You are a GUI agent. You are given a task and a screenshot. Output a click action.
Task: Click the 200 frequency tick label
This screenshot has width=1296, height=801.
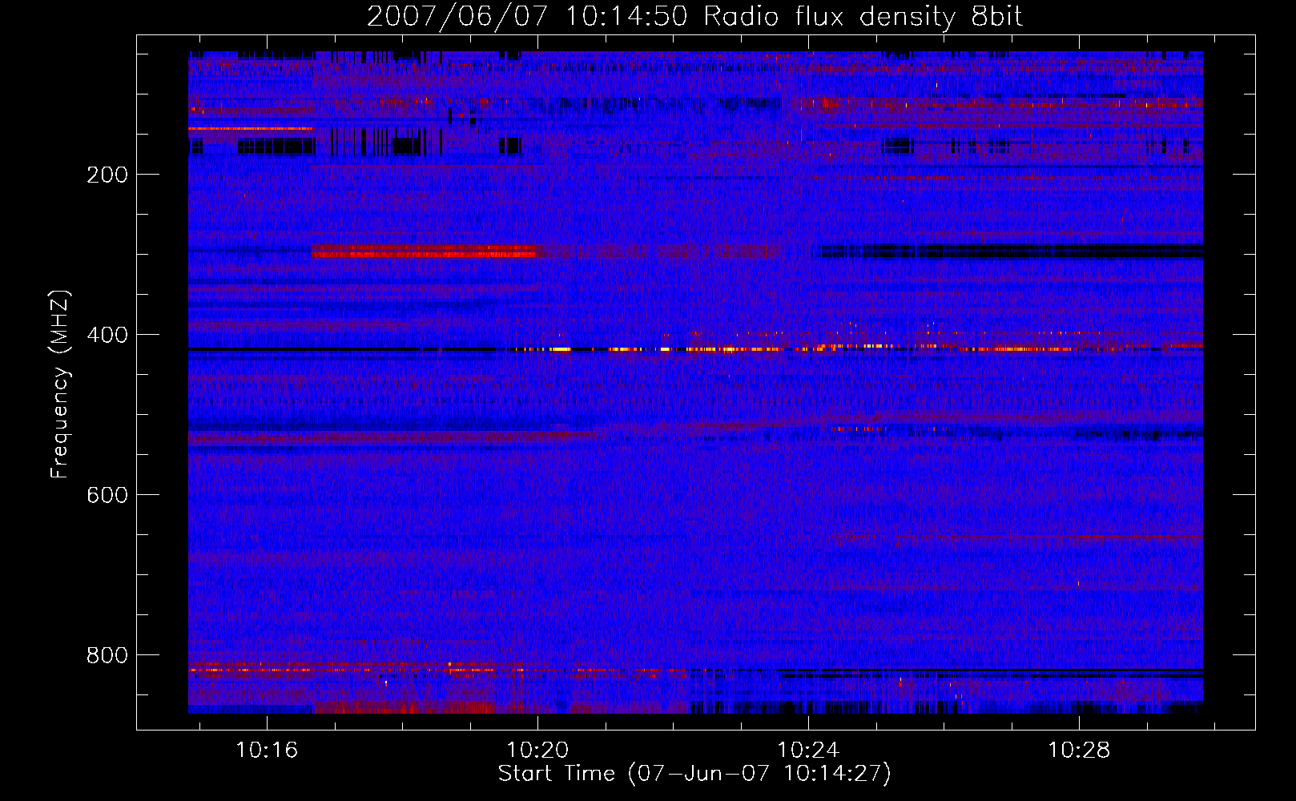click(x=107, y=175)
